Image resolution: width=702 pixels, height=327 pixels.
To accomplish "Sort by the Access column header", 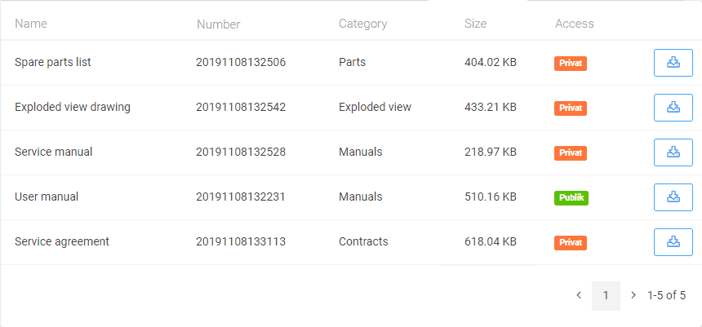I will [x=574, y=24].
